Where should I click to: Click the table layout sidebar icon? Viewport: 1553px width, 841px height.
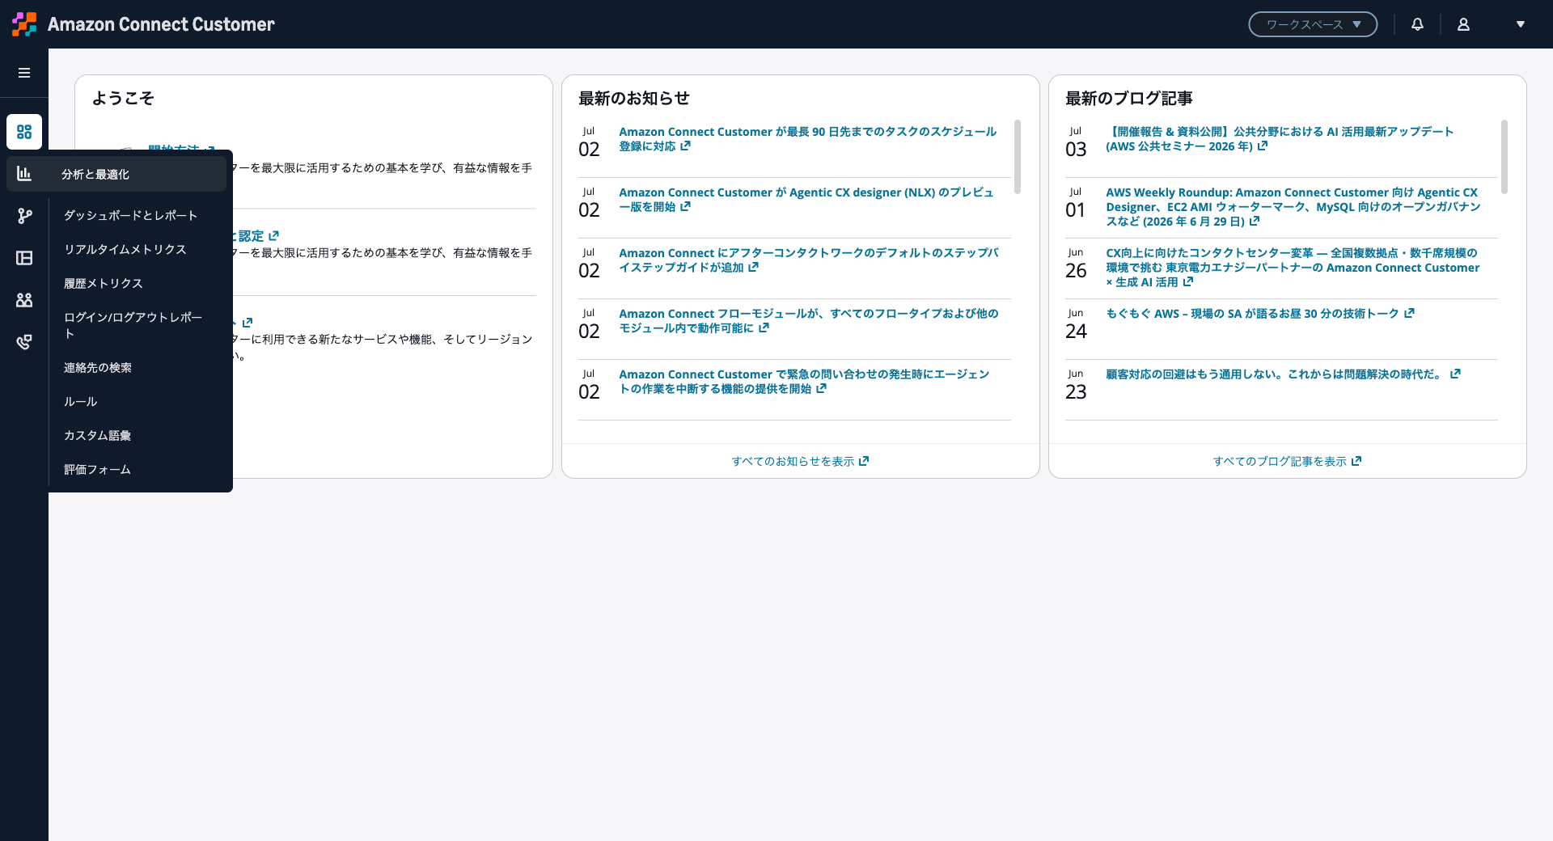point(24,258)
